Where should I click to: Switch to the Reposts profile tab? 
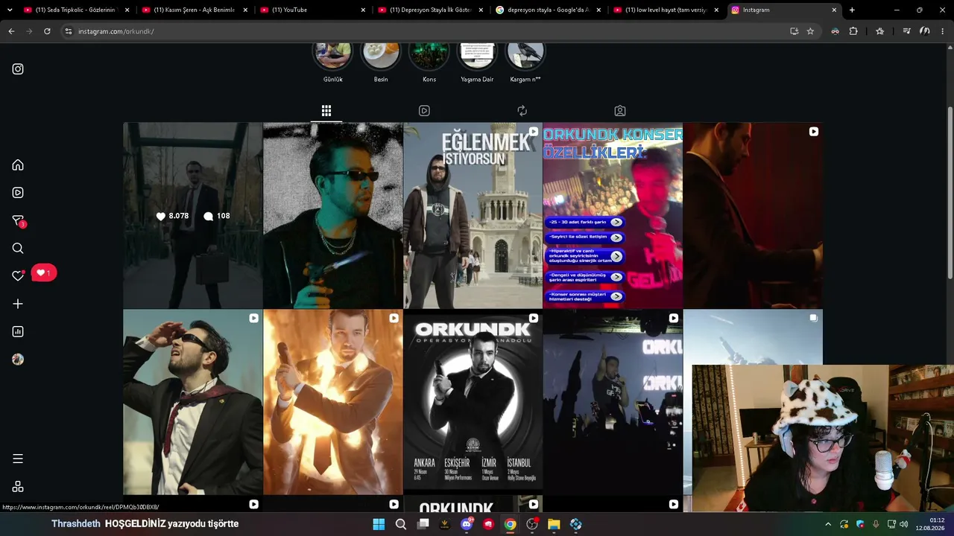click(x=522, y=111)
